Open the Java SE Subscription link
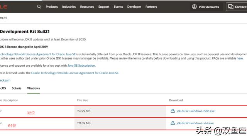This screenshot has width=247, height=139. point(81,66)
